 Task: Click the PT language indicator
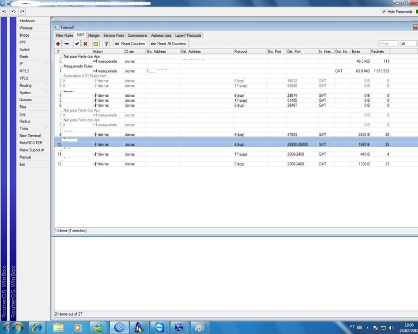tap(352, 327)
